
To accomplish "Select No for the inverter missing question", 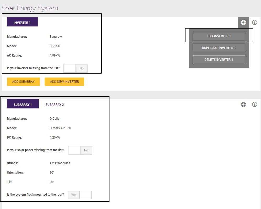I will click(x=81, y=68).
